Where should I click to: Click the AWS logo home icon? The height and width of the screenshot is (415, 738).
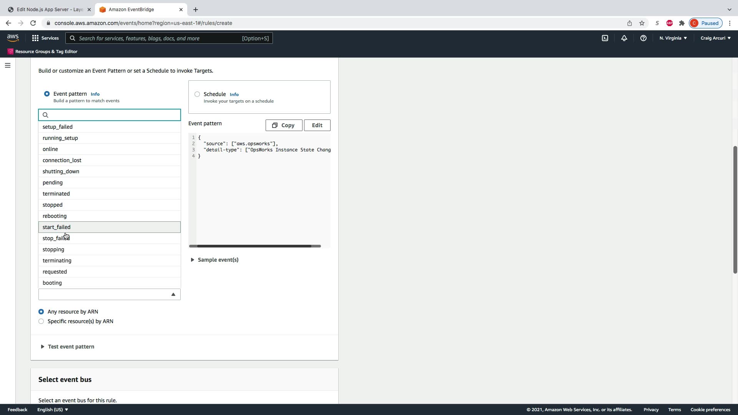point(13,38)
